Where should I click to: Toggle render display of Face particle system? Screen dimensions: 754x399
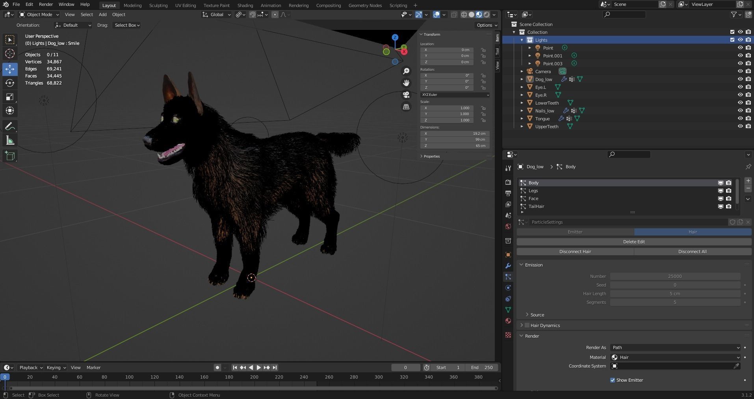[728, 199]
